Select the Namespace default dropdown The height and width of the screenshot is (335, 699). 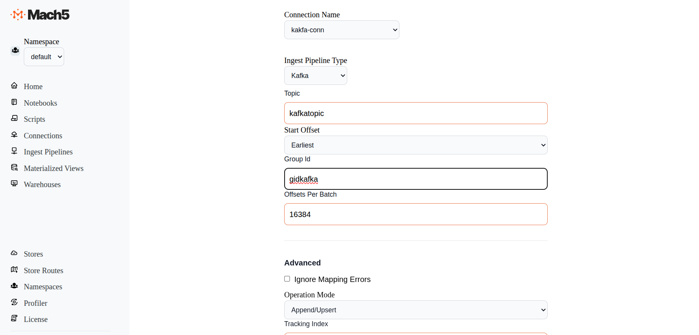pyautogui.click(x=44, y=57)
